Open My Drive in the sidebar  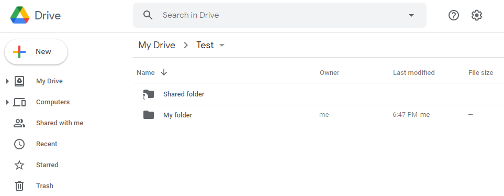pos(49,81)
